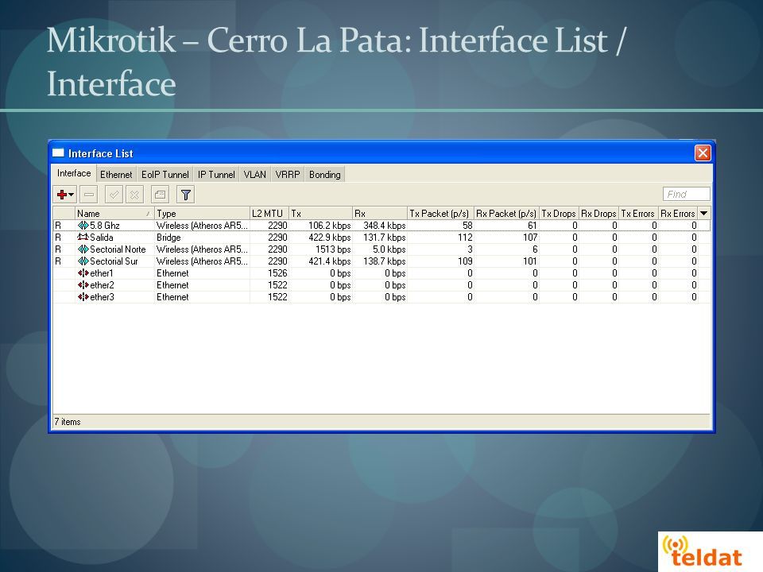Viewport: 763px width, 572px height.
Task: Sort by the Tx Errors column header
Action: click(x=638, y=213)
